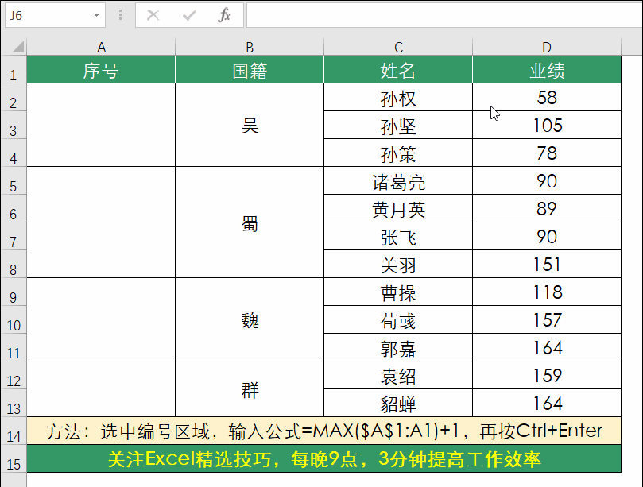Viewport: 643px width, 487px height.
Task: Select row 5 header
Action: [14, 181]
